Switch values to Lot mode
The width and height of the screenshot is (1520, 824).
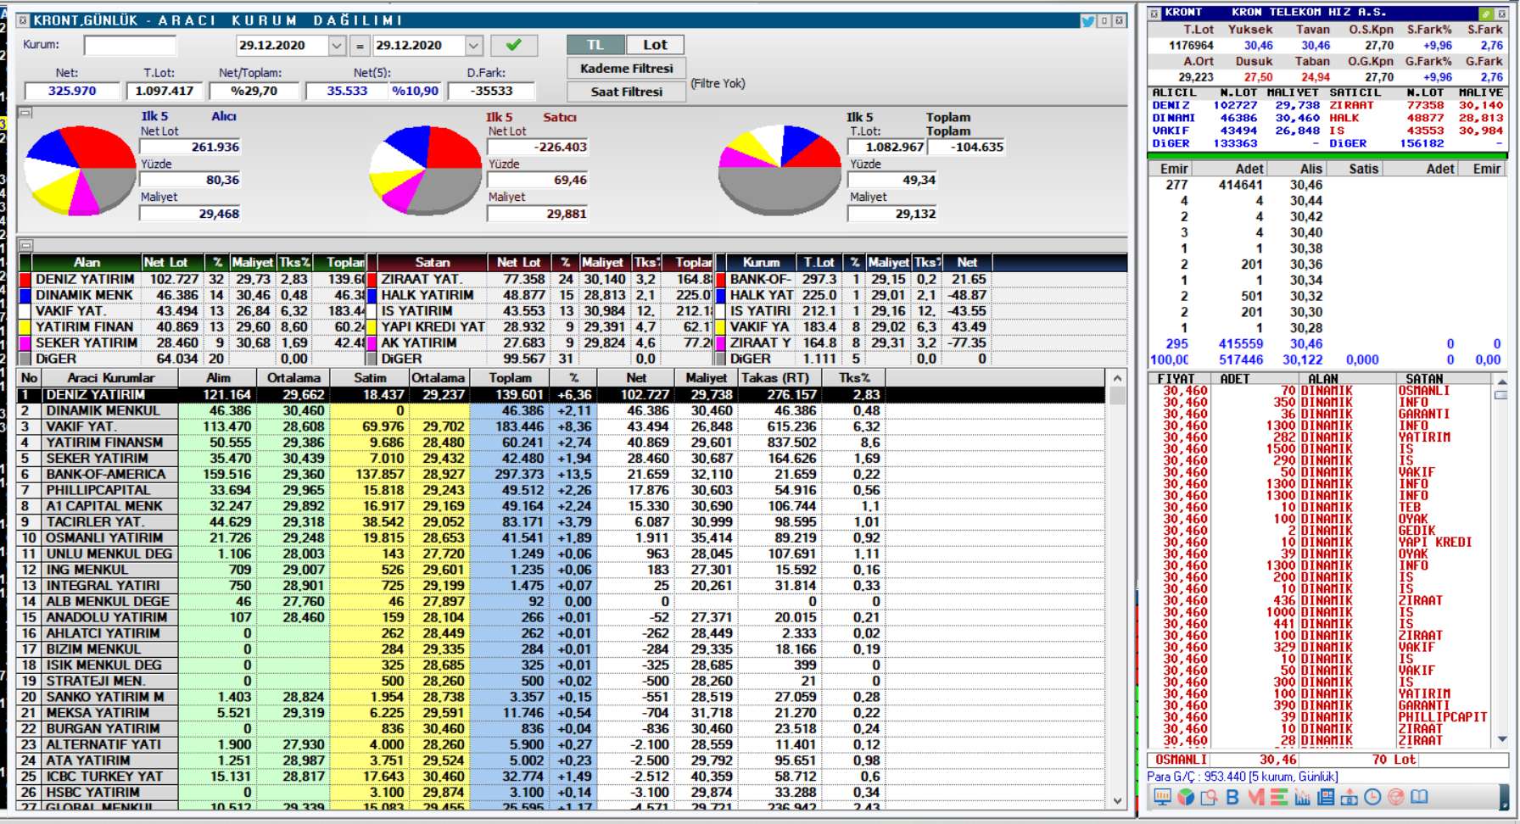[x=655, y=45]
